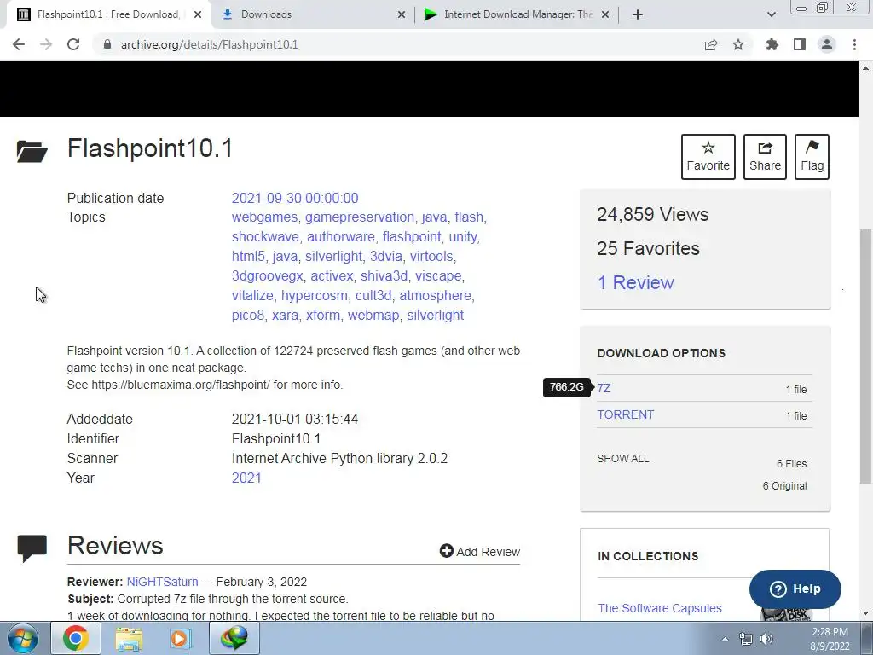Open the Extensions puzzle icon
Screen dimensions: 873x655
(772, 44)
